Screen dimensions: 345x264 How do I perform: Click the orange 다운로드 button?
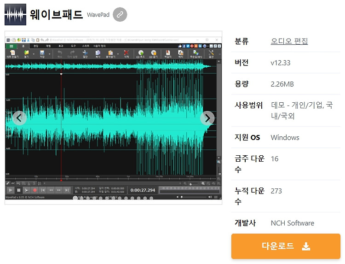tap(286, 246)
